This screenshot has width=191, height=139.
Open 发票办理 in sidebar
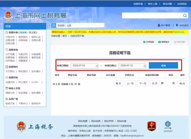point(10,40)
